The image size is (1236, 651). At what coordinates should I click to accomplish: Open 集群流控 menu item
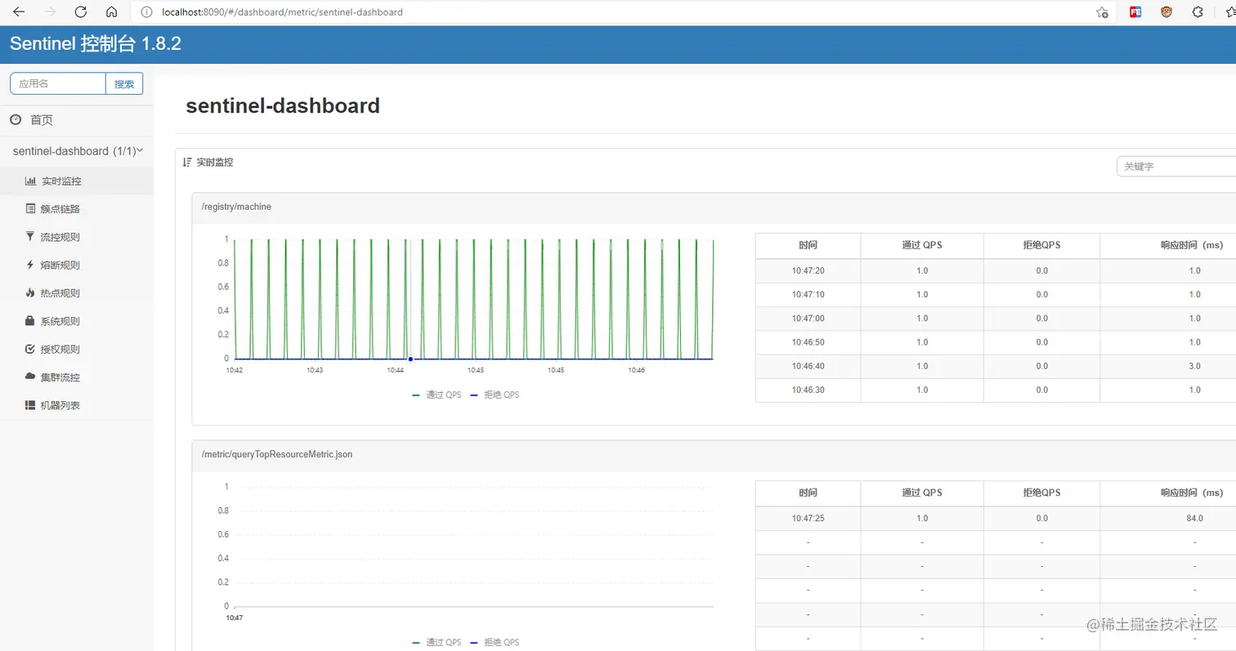click(x=60, y=377)
